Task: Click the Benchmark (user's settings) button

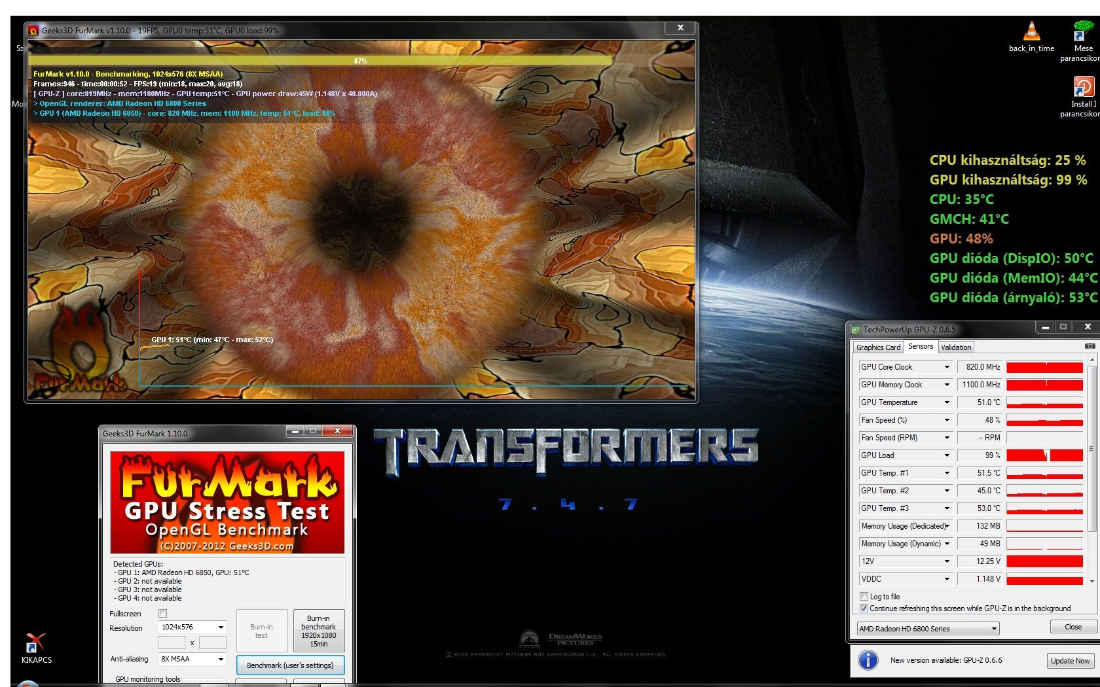Action: pos(290,665)
